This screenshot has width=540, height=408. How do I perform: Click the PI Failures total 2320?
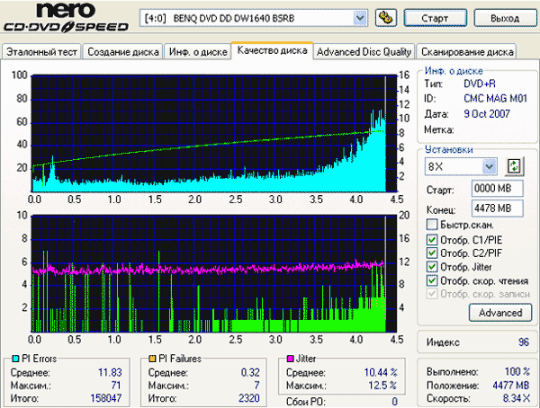249,398
